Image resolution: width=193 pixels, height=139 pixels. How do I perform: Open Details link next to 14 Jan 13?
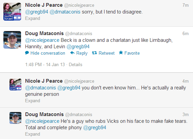(75, 64)
